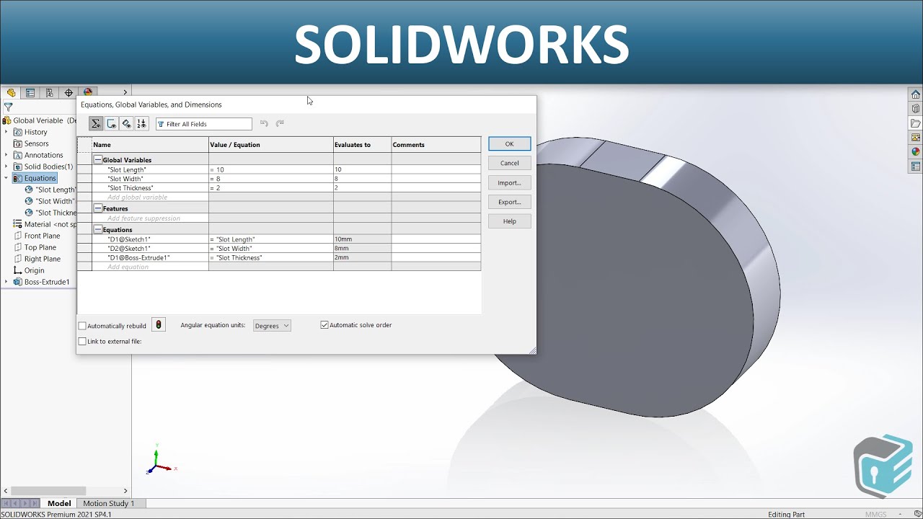Screen dimensions: 923x519
Task: Open the PropertyManager tab
Action: point(30,92)
